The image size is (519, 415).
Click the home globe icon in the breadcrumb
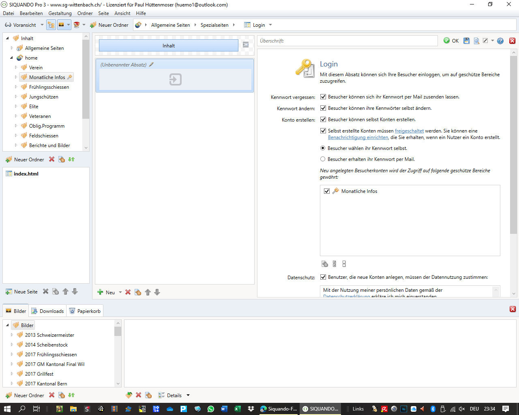pos(138,25)
